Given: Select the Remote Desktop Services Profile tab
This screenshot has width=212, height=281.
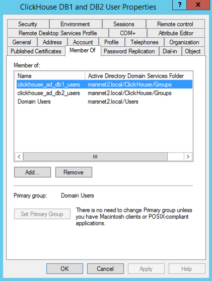Looking at the screenshot, I should 58,33.
